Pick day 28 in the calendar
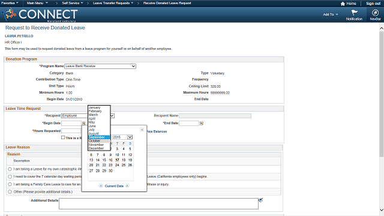 97,170
